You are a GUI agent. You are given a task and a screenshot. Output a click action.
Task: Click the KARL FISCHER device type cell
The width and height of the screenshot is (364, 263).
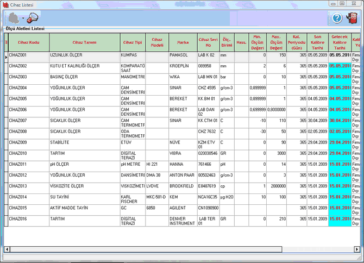133,199
